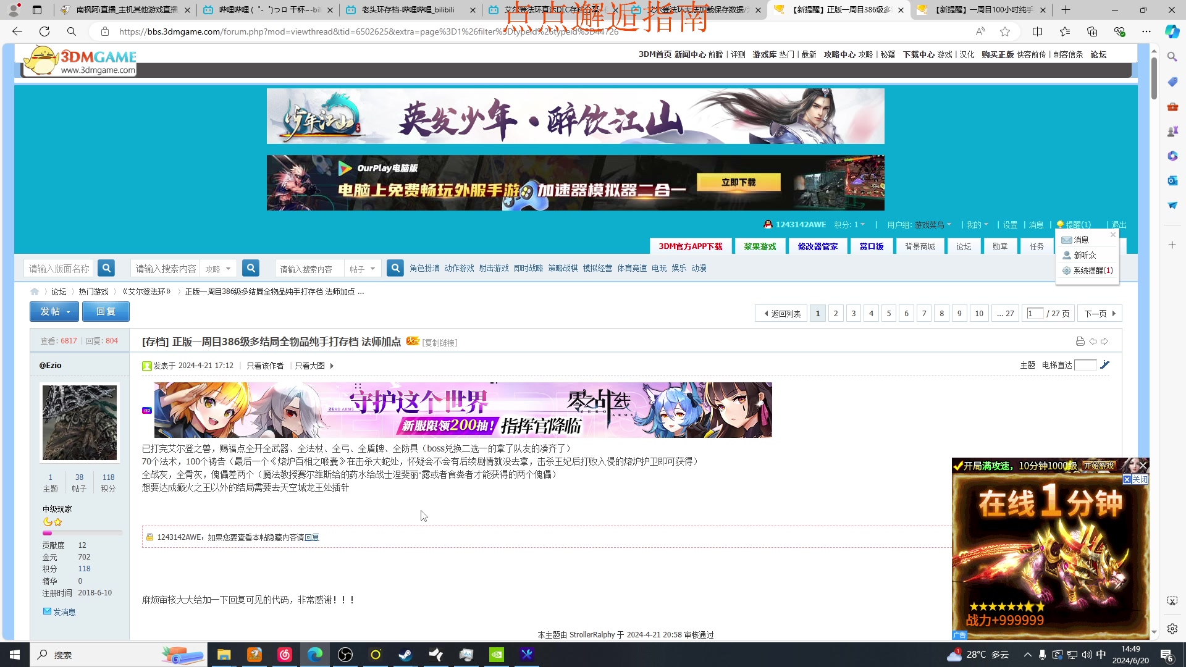The image size is (1186, 667).
Task: Expand the 发帖 button dropdown arrow
Action: pos(69,313)
